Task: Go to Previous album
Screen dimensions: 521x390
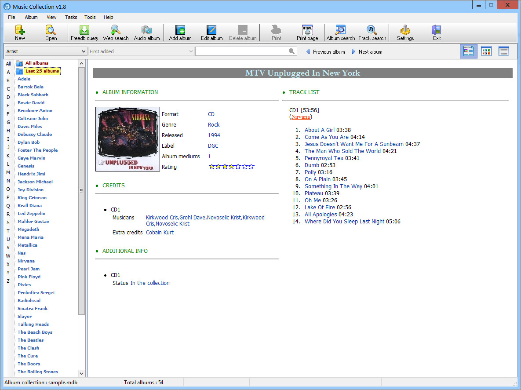Action: point(325,51)
